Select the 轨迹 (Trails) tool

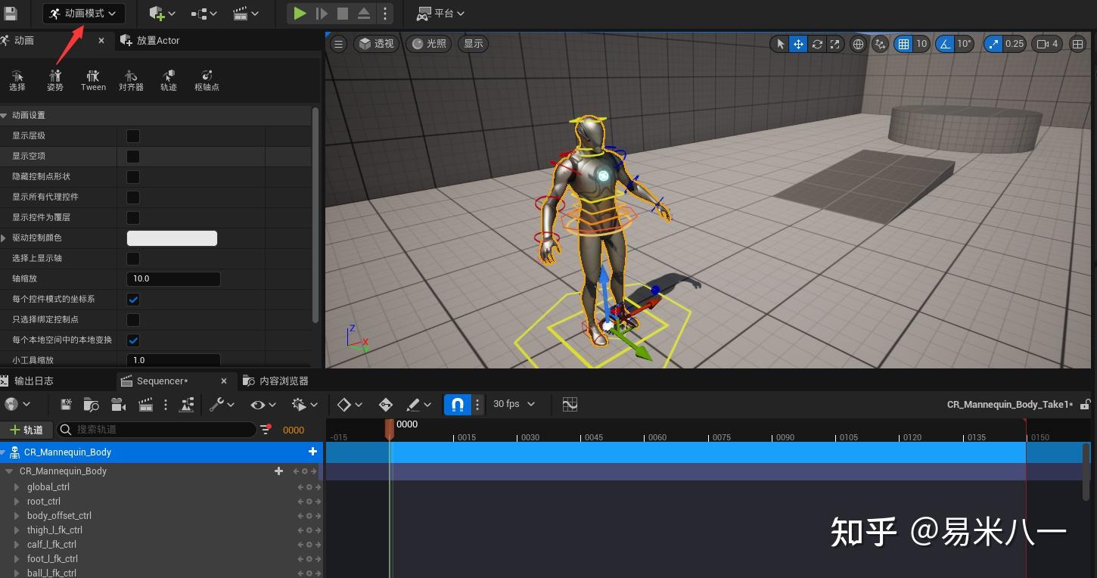(x=169, y=79)
